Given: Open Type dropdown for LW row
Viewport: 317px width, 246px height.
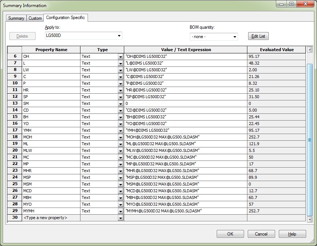Looking at the screenshot, I should pos(121,70).
